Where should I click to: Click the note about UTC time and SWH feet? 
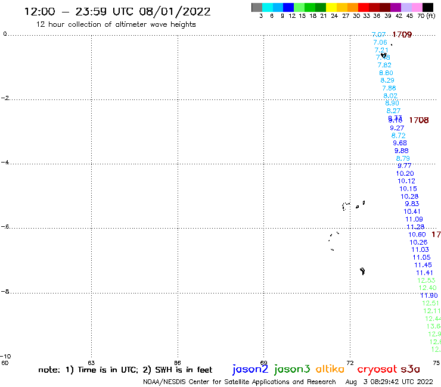click(125, 370)
